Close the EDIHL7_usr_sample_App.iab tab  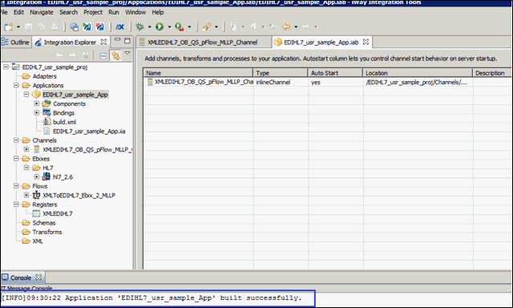click(x=366, y=42)
